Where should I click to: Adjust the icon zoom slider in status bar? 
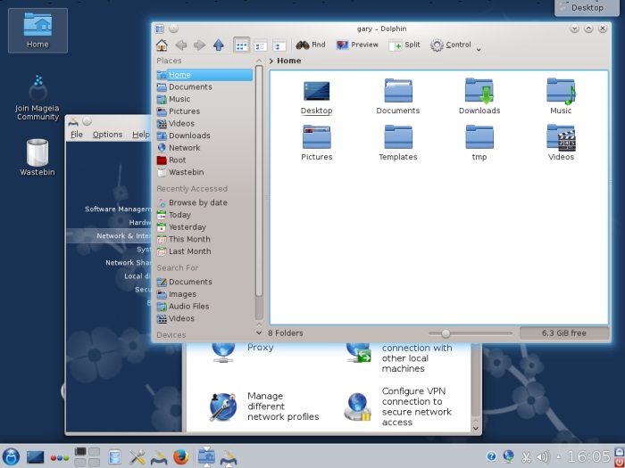pyautogui.click(x=446, y=333)
